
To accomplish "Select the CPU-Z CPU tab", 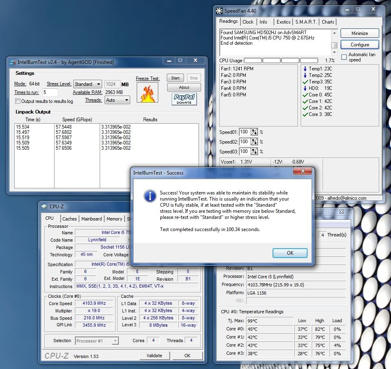I will pos(49,218).
